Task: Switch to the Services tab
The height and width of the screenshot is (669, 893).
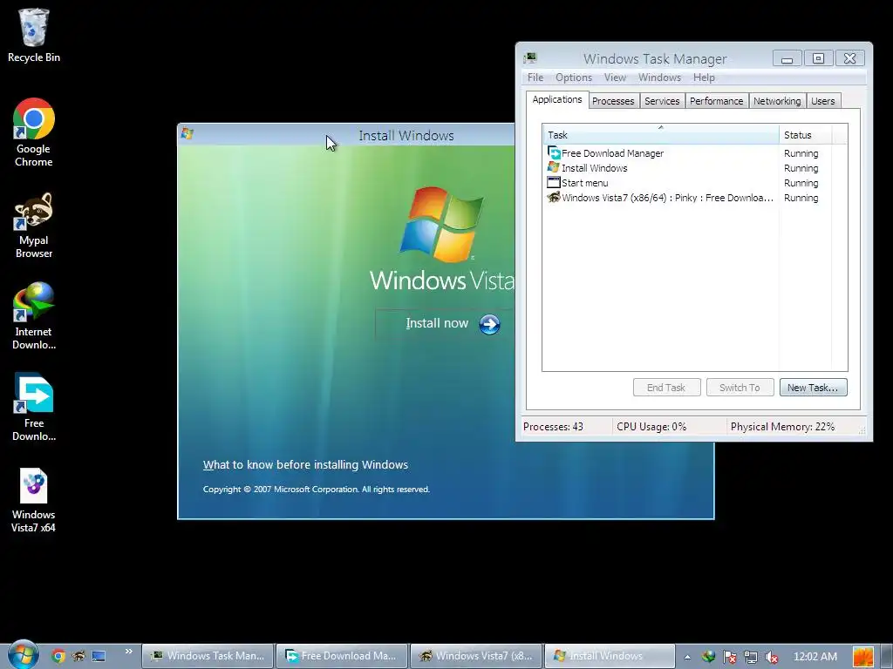Action: pos(662,101)
